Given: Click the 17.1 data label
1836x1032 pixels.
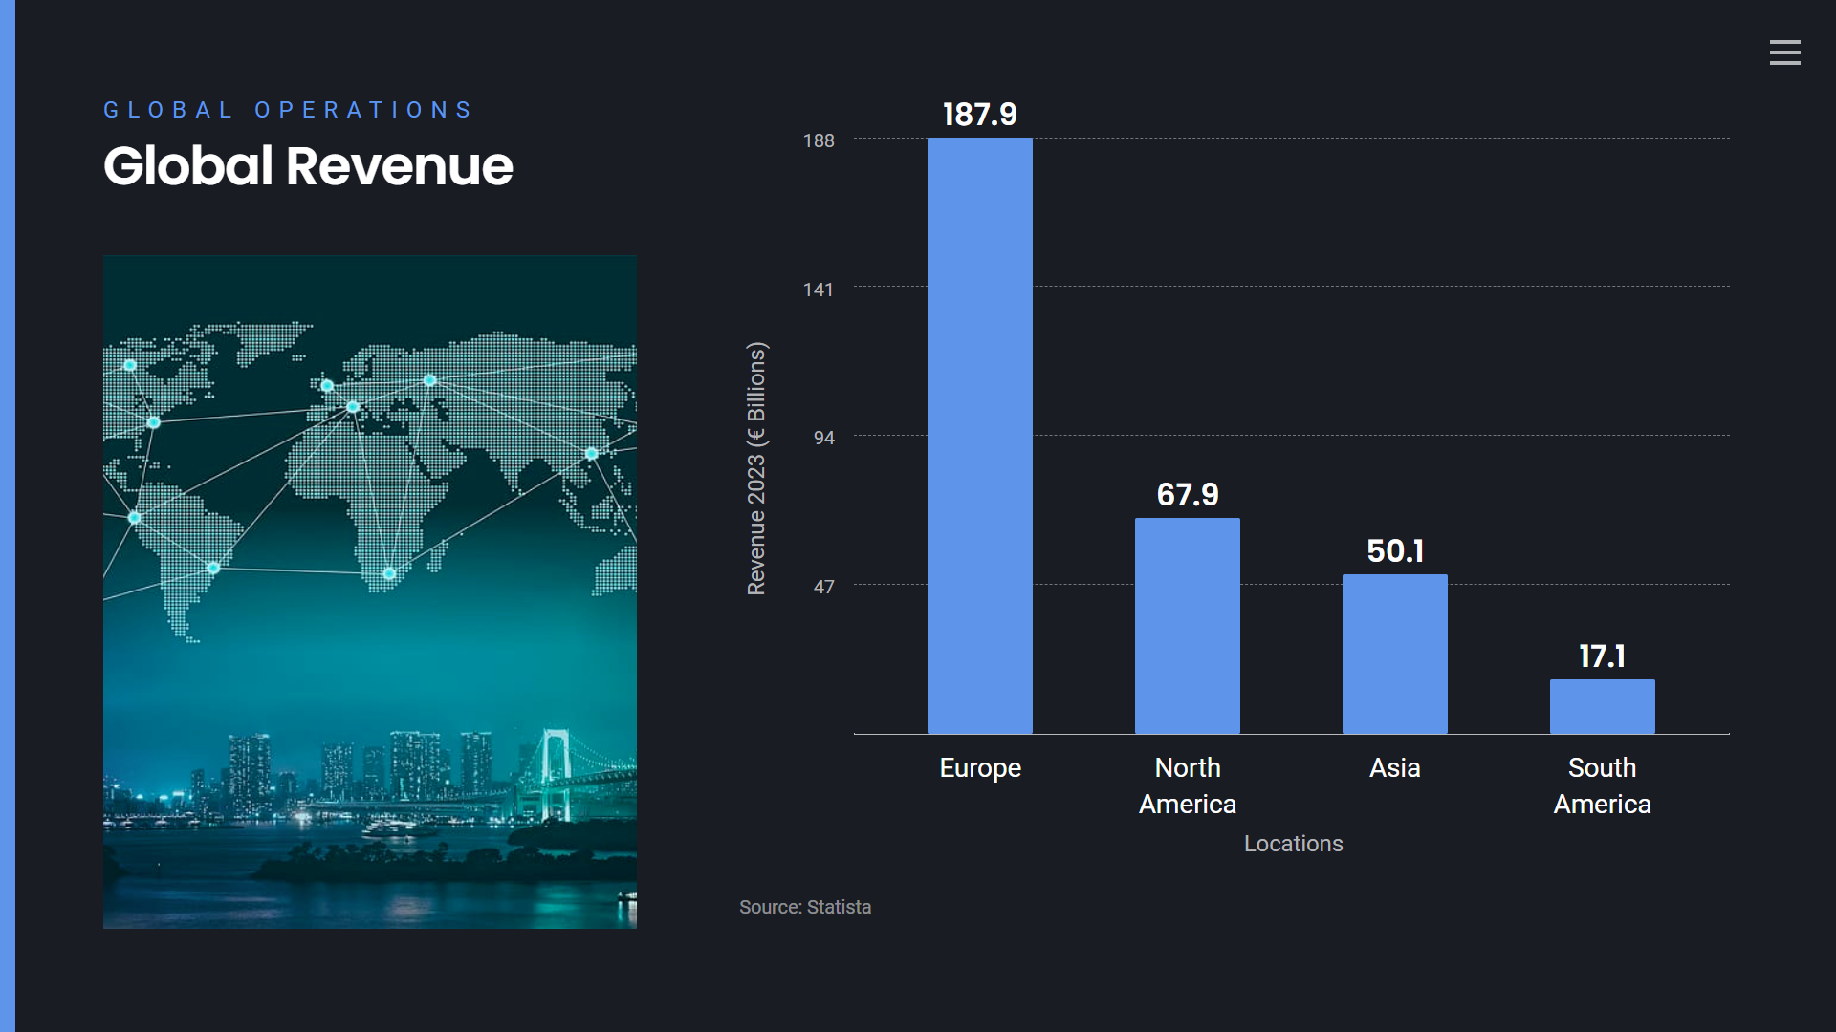Looking at the screenshot, I should click(1602, 656).
